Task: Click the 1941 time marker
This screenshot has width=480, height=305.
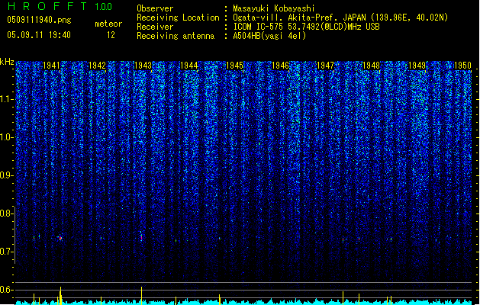Action: coord(51,66)
